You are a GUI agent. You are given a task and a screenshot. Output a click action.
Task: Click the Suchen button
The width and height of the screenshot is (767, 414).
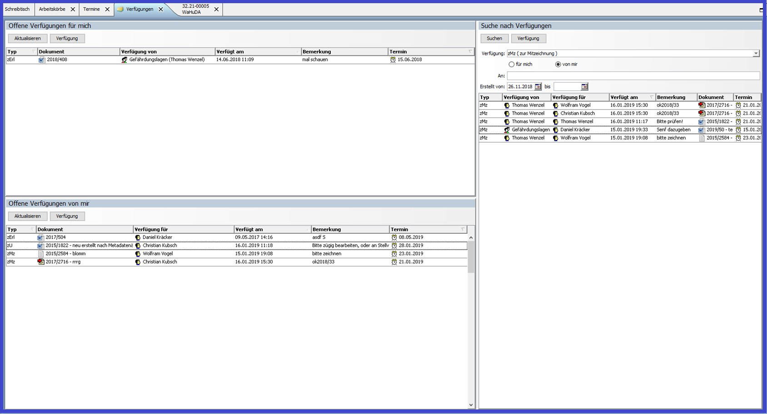(494, 39)
